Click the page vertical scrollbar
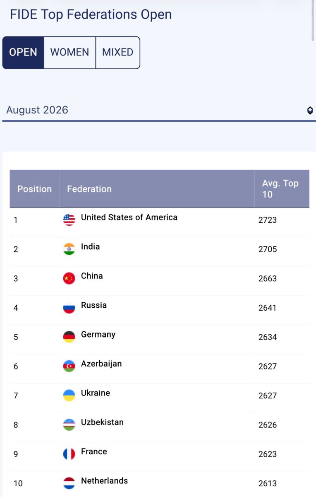The image size is (316, 497). tap(314, 21)
